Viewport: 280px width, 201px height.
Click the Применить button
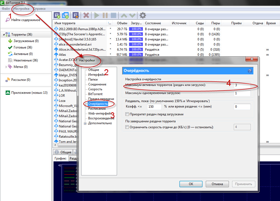click(244, 184)
